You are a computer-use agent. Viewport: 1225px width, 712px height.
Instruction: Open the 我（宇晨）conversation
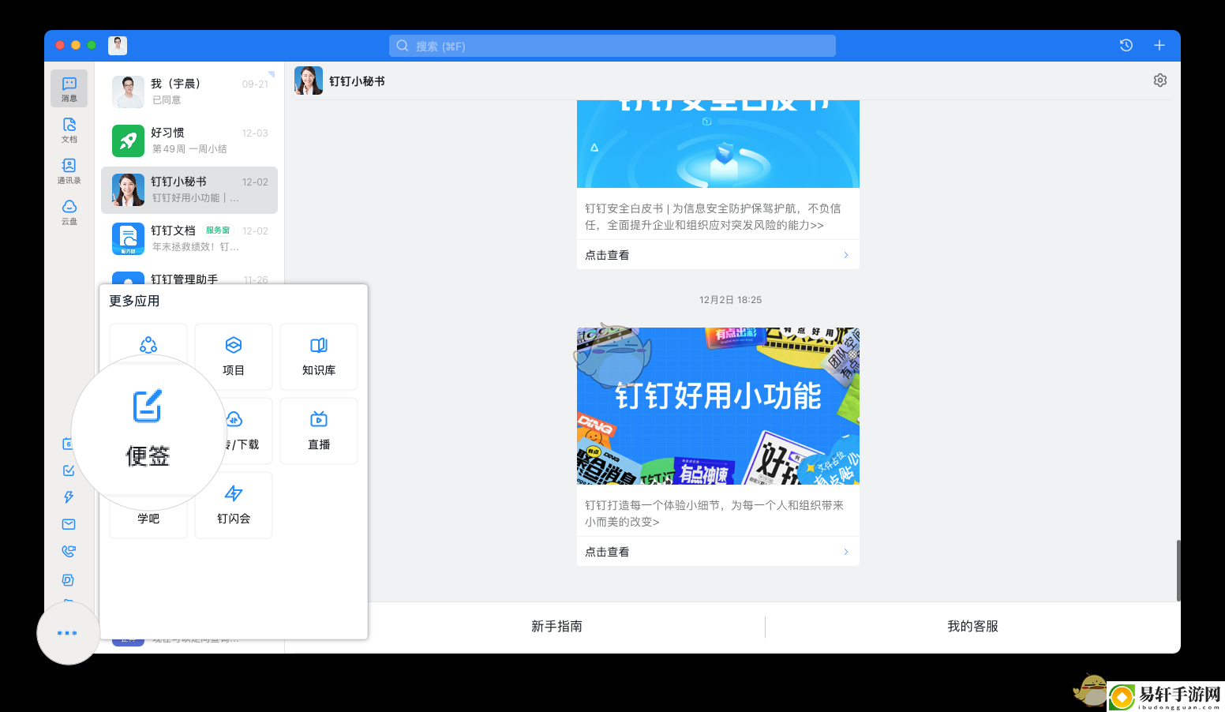point(189,92)
